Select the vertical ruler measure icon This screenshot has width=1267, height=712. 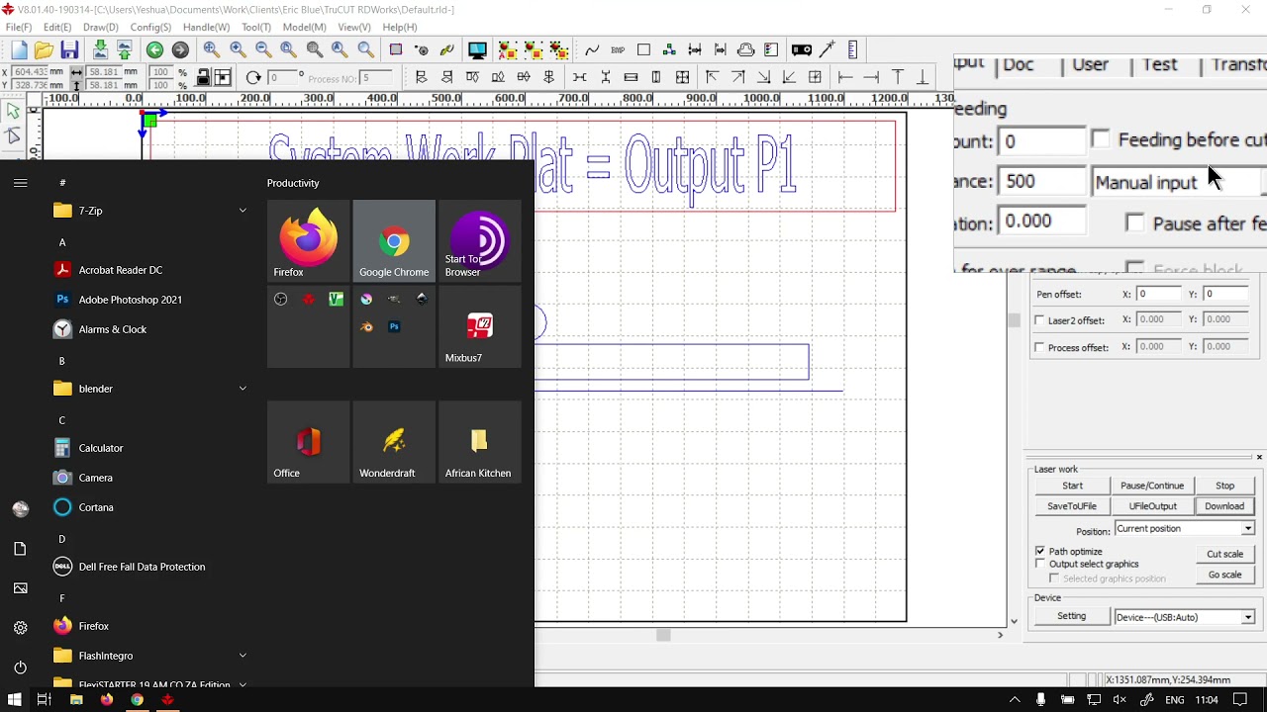(853, 50)
